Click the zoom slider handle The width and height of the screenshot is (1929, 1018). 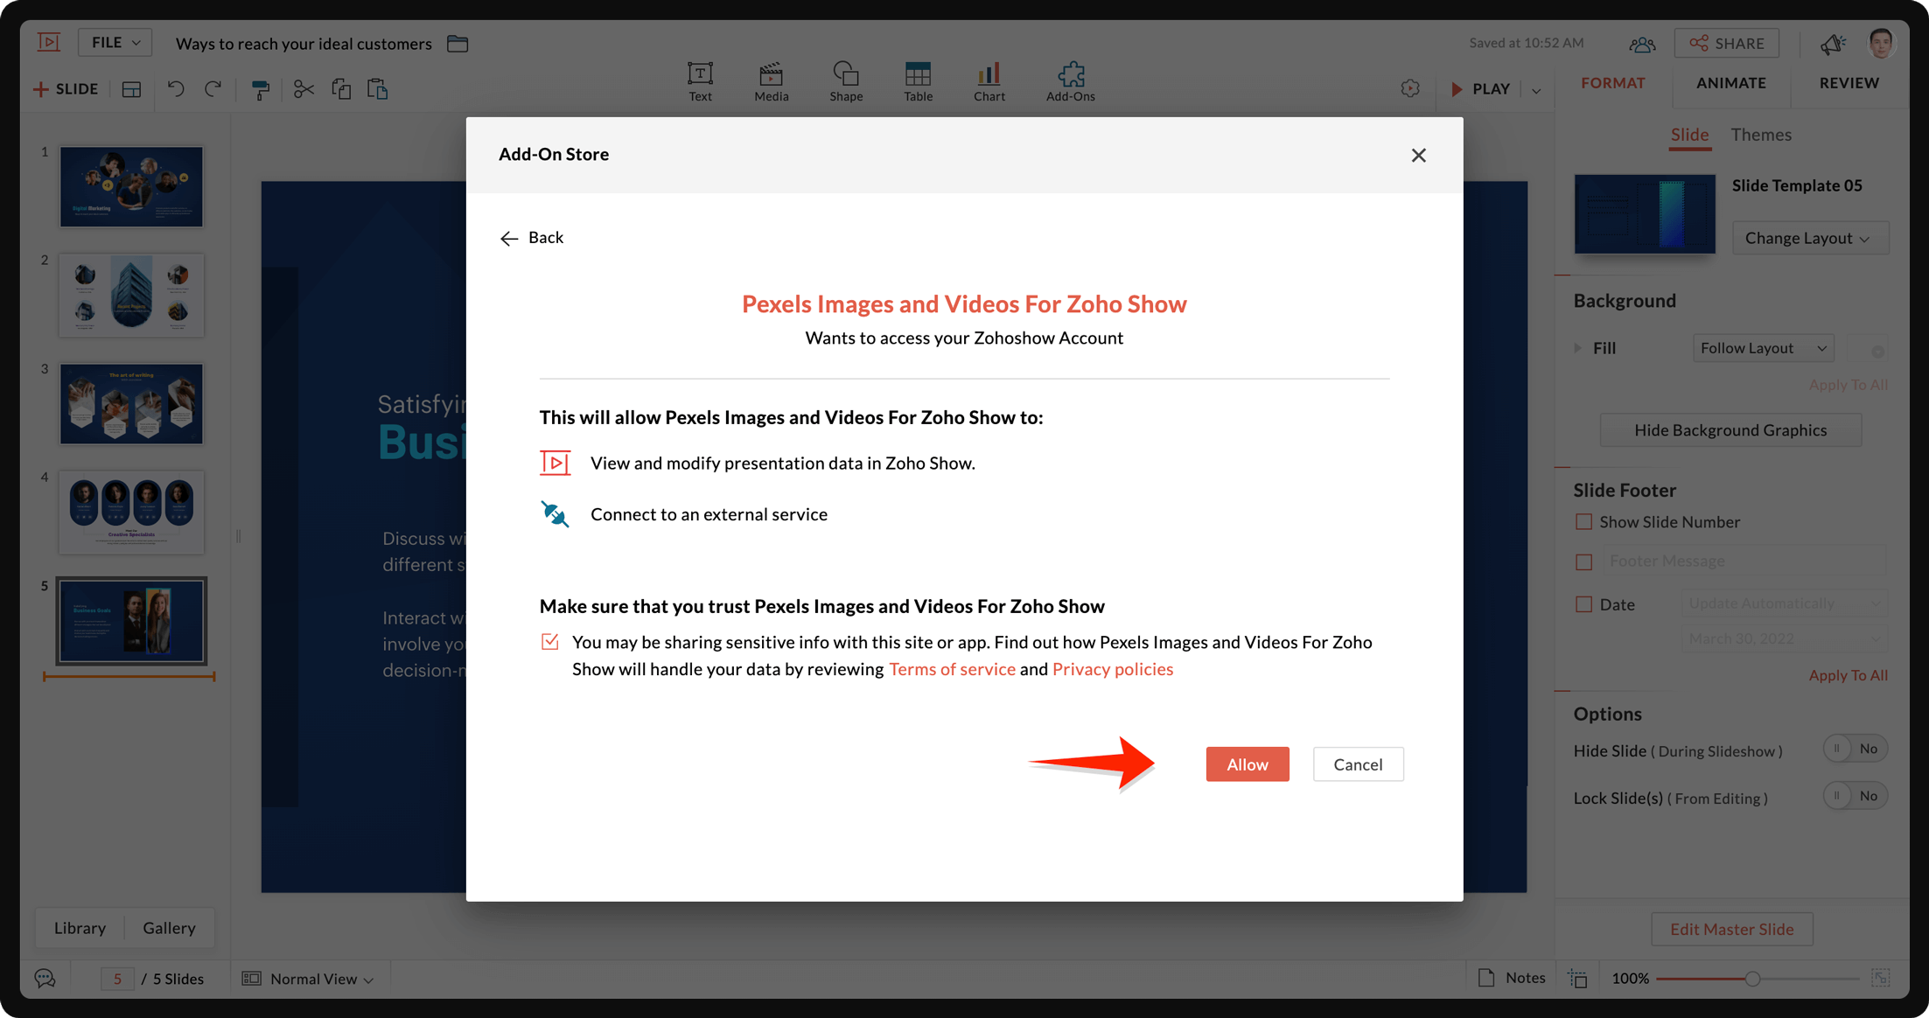(x=1752, y=979)
